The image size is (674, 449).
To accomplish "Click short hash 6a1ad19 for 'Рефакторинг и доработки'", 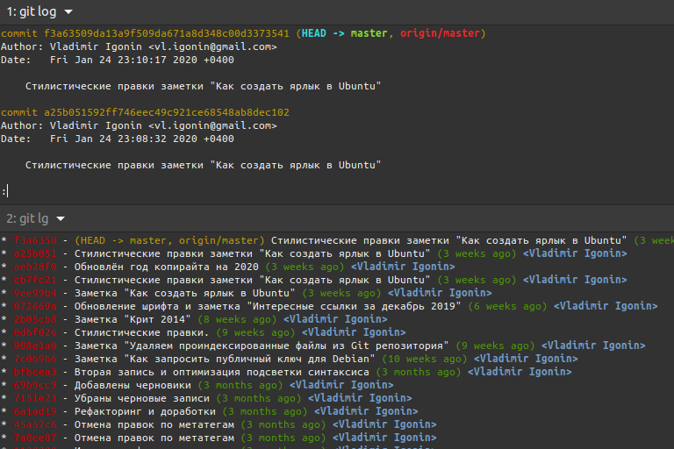I will (x=35, y=411).
